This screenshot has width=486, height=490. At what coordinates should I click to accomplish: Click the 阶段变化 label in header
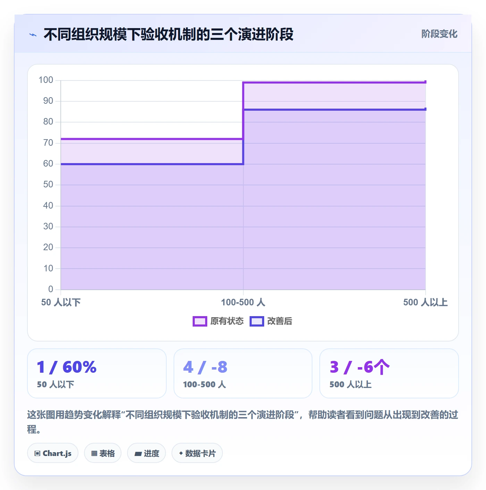(439, 34)
